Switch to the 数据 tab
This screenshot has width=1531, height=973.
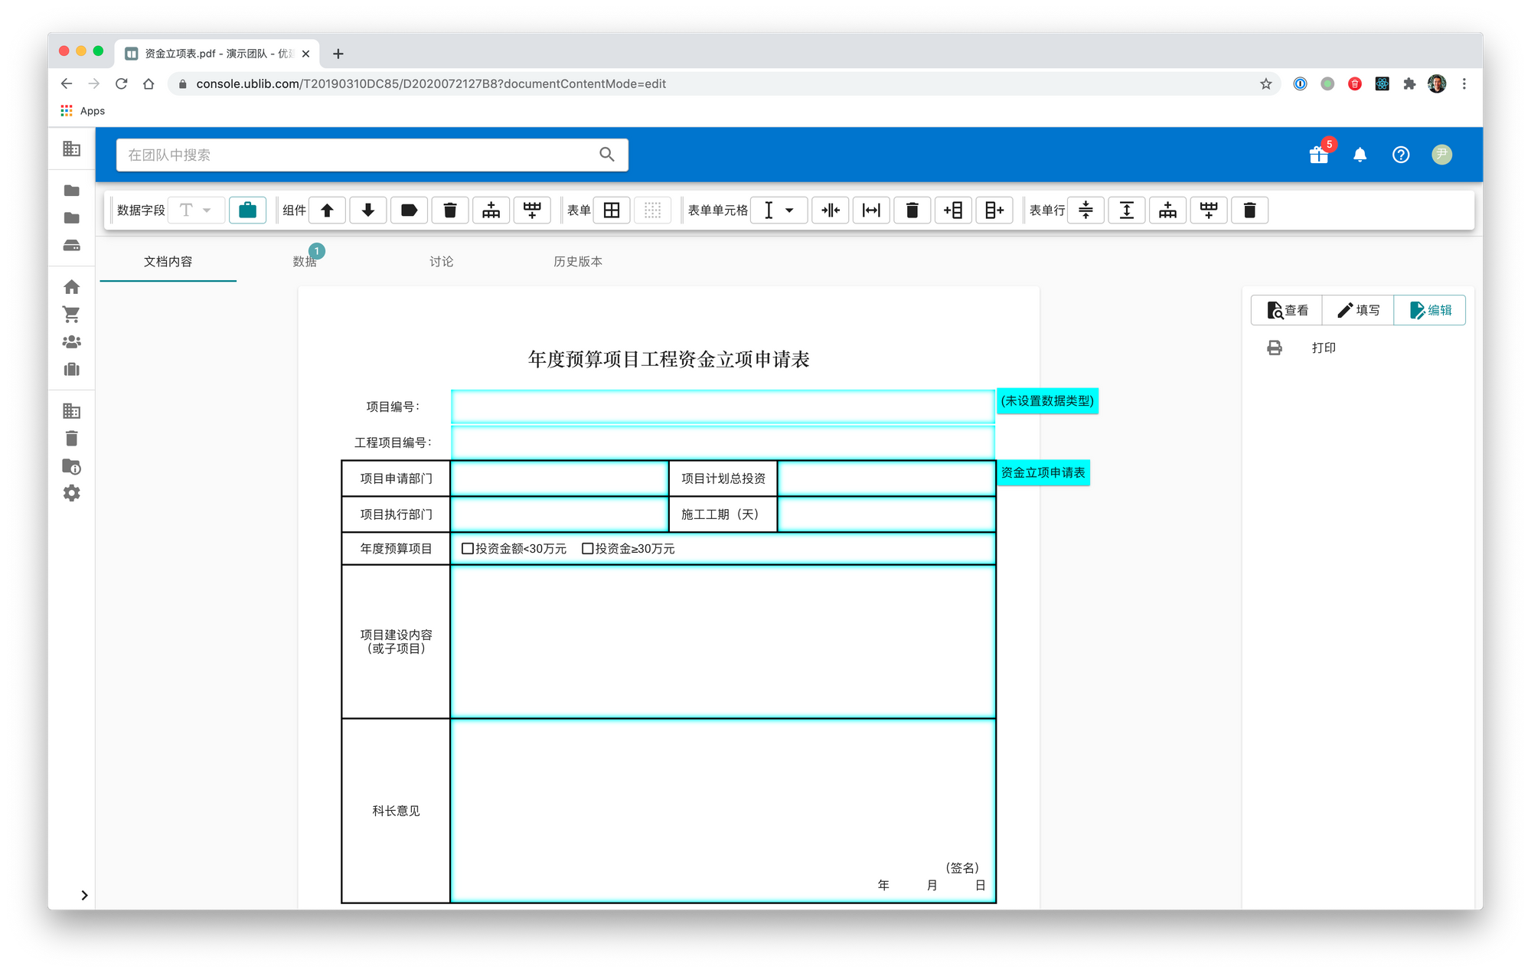(x=305, y=262)
